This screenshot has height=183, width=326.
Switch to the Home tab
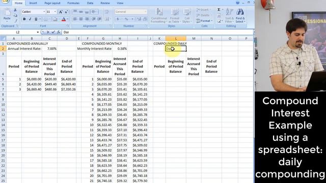pos(18,3)
